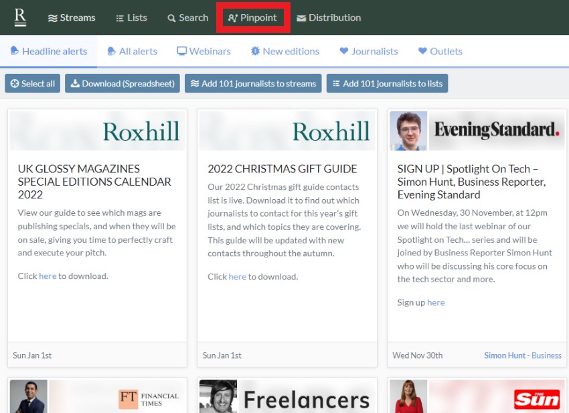
Task: Click the Financial Times logo
Action: [x=149, y=399]
